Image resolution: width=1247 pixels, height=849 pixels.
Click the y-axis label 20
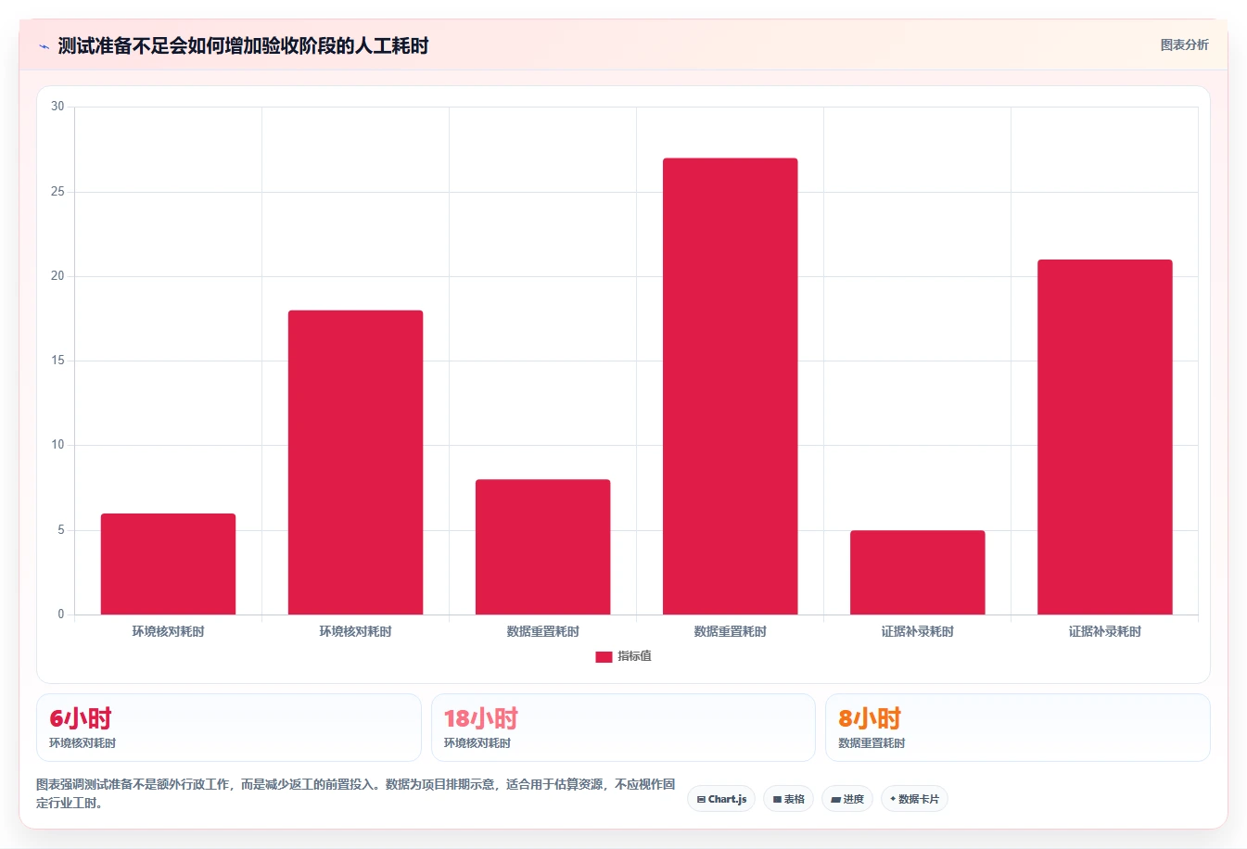(x=57, y=276)
